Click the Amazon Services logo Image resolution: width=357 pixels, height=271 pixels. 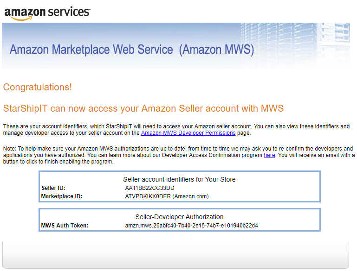point(47,13)
